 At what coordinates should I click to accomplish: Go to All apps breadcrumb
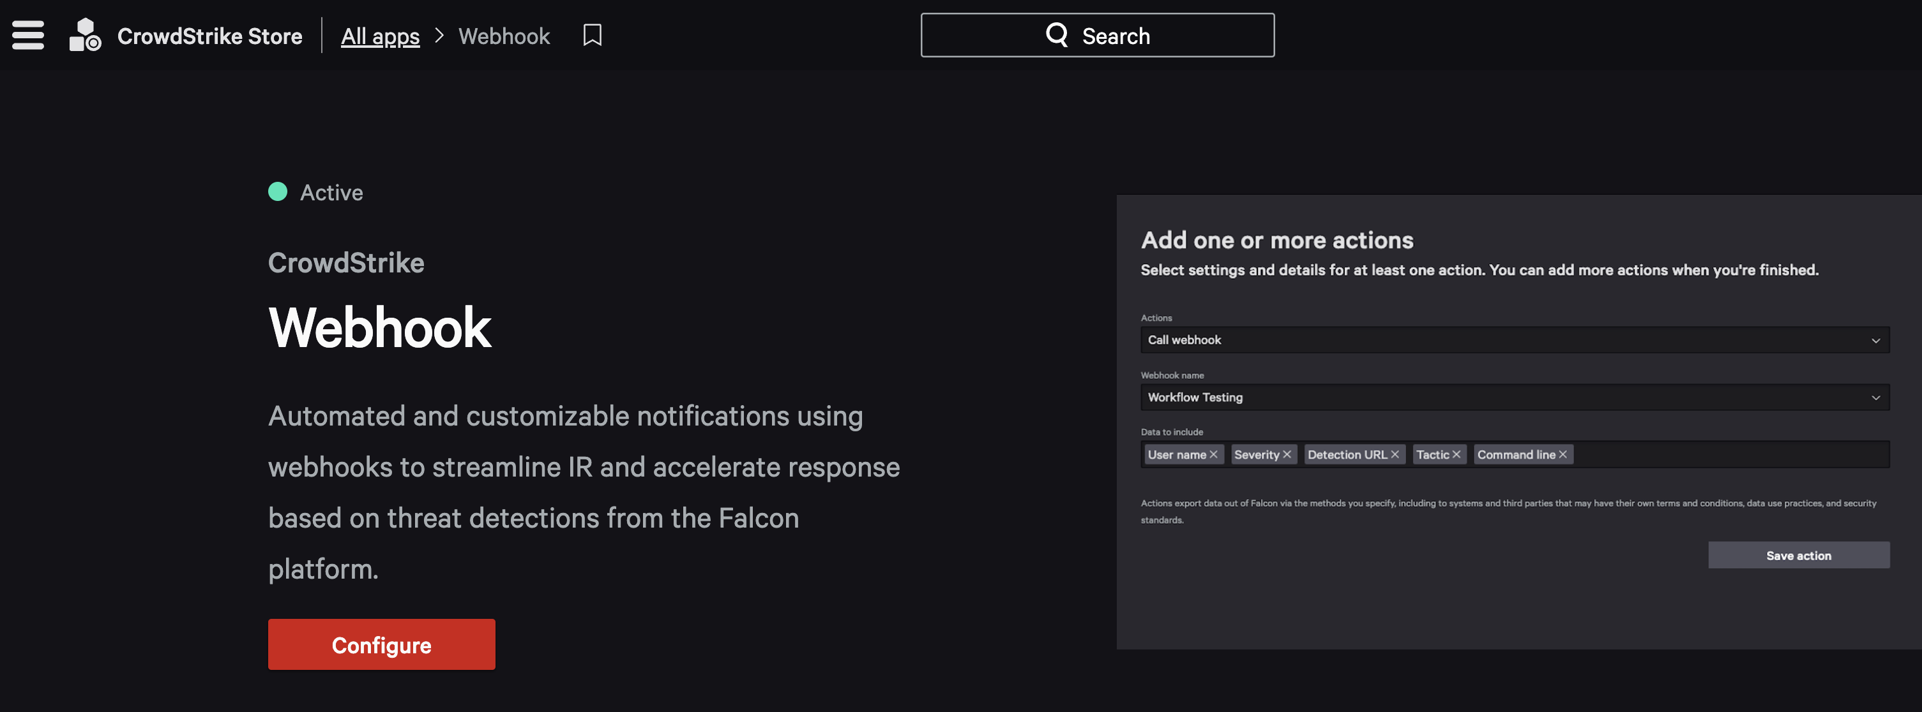[380, 36]
